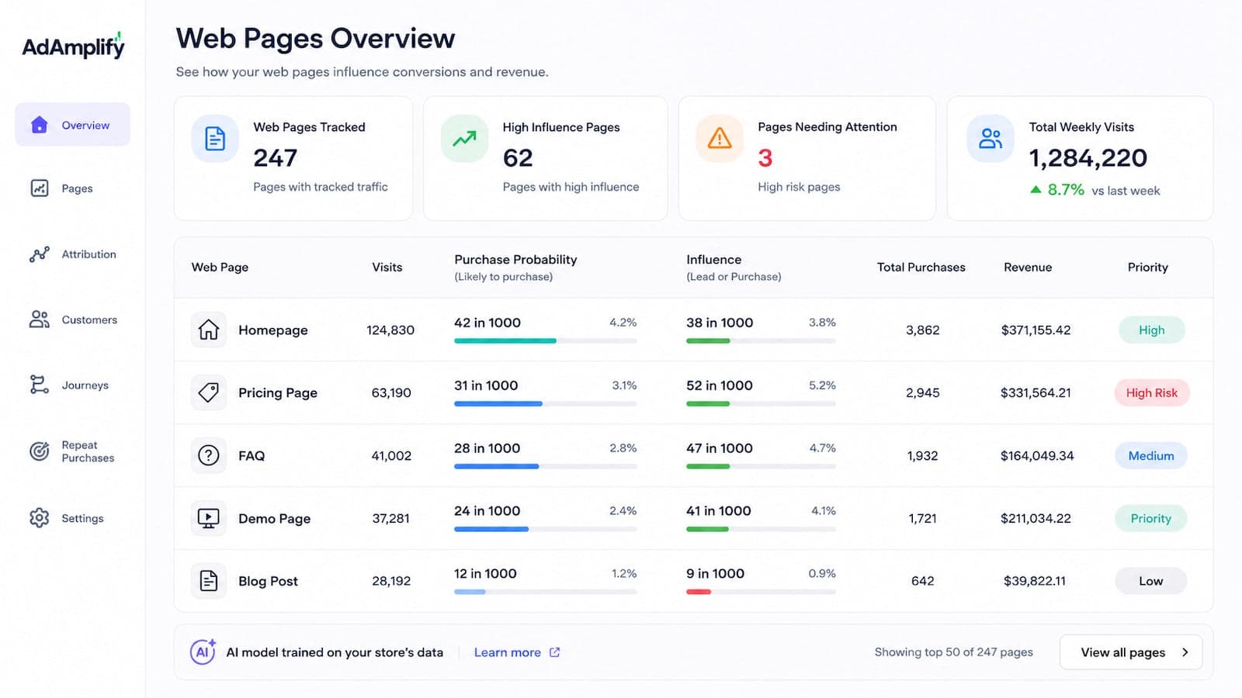Click the Settings gear icon in sidebar

(x=40, y=518)
